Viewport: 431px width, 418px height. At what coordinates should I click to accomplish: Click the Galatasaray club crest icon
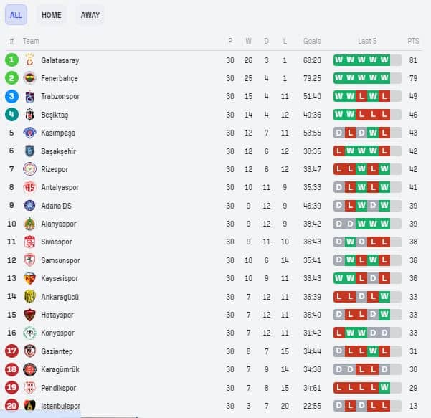29,60
